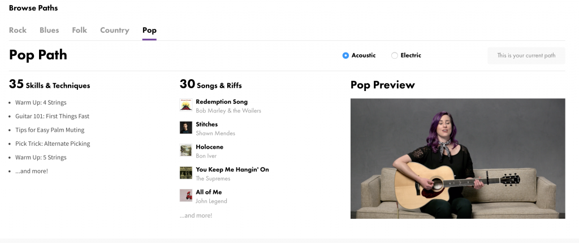Select the Folk path tab
The width and height of the screenshot is (579, 243).
(80, 31)
